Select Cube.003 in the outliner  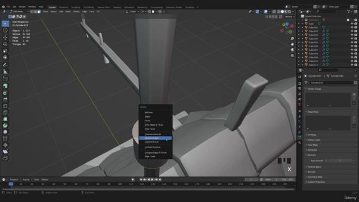tap(313, 35)
